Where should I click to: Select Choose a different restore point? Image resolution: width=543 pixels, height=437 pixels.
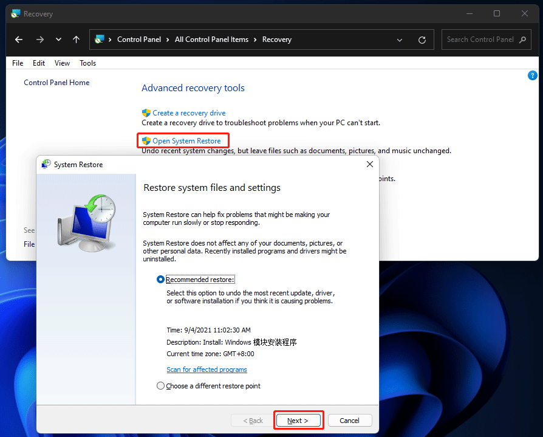pos(160,385)
